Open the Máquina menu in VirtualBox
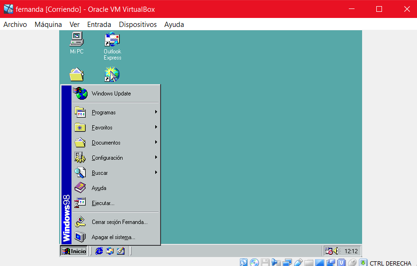 (48, 25)
